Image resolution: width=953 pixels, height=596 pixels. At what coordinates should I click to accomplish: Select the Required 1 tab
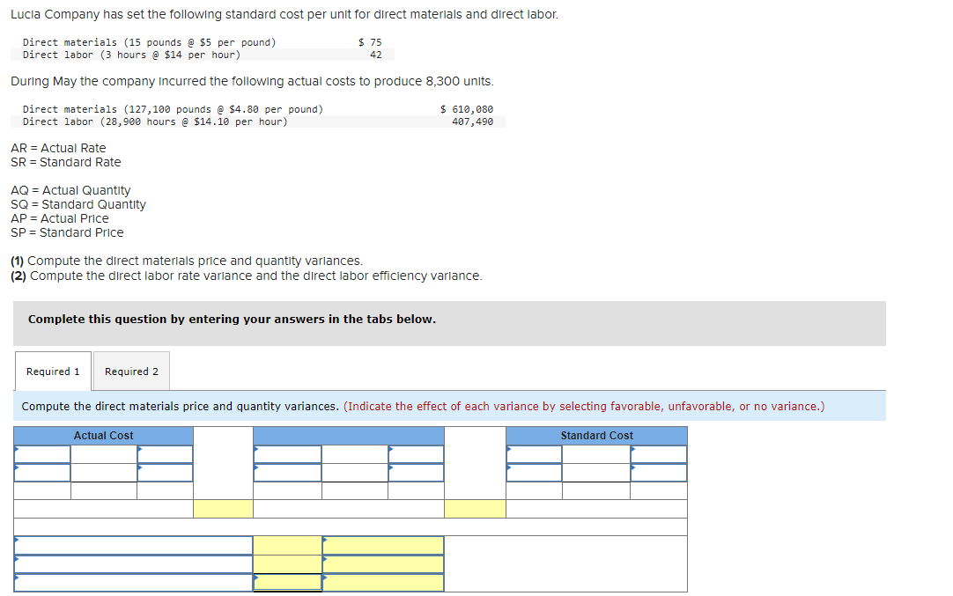click(x=53, y=372)
